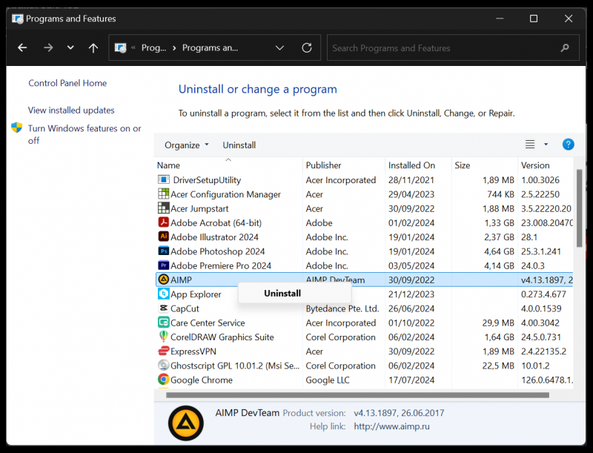This screenshot has height=453, width=593.
Task: Click the Bytedance Pte. Ltd. publisher cell
Action: click(x=342, y=308)
